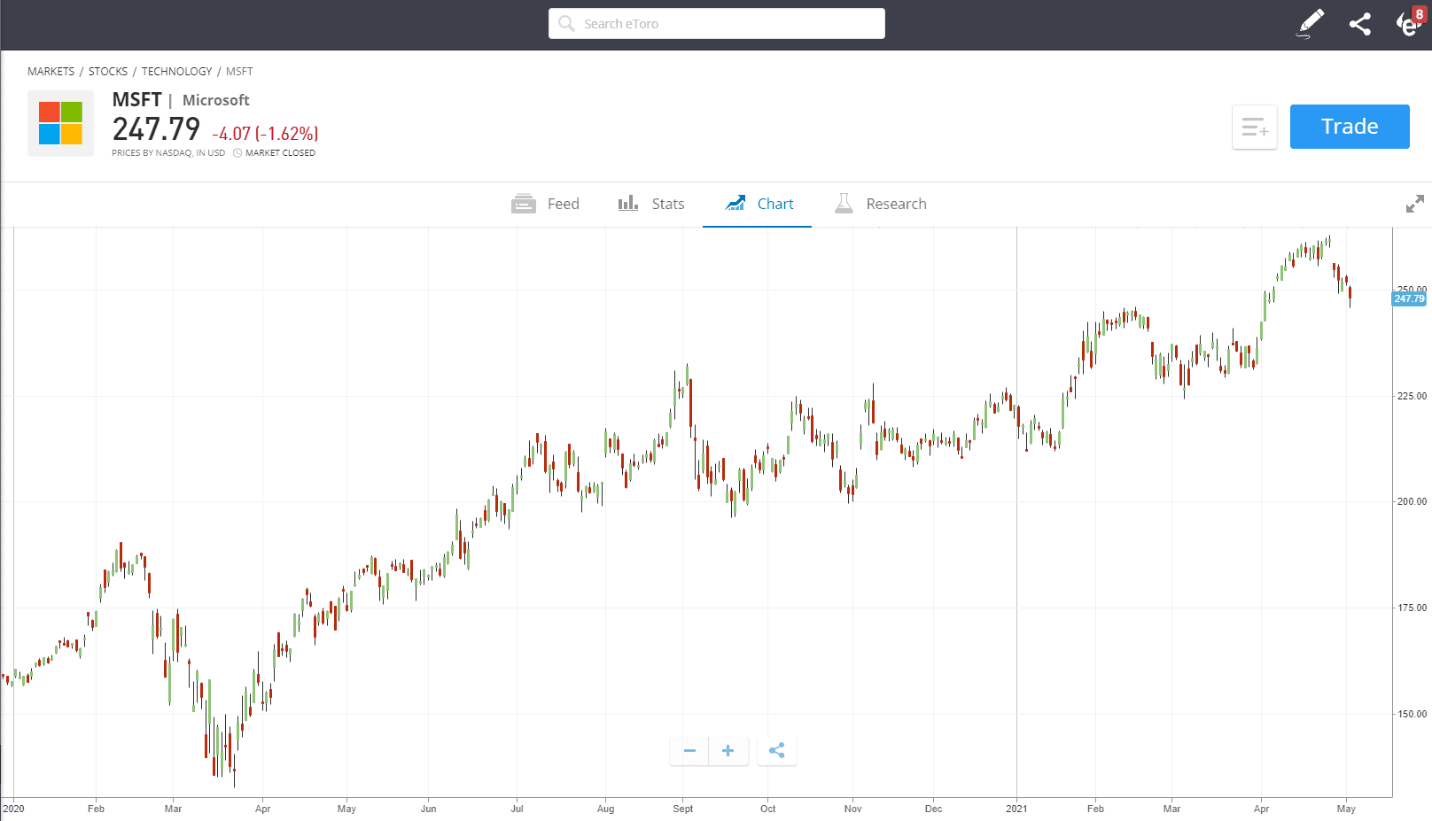Go to MARKETS breadcrumb

[x=51, y=72]
